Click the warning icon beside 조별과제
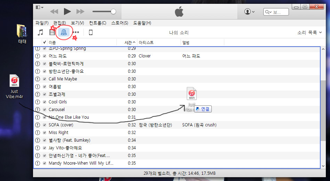The height and width of the screenshot is (181, 330). (38, 94)
